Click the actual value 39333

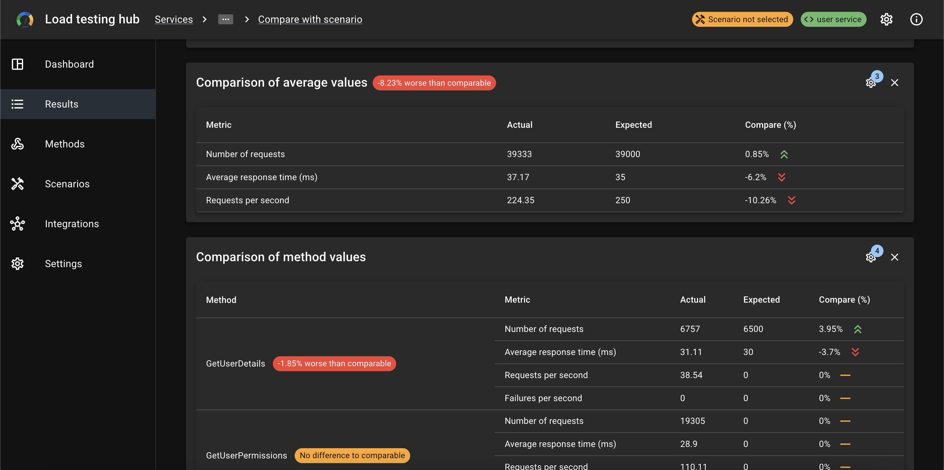pos(519,154)
